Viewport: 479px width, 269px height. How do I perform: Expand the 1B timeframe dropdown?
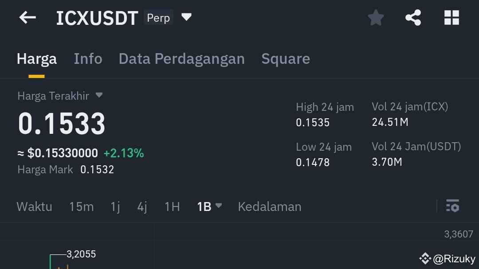coord(218,206)
